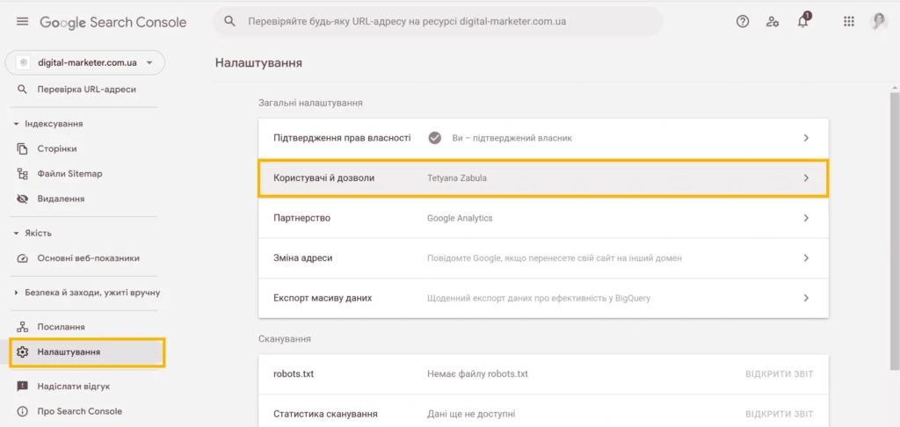The width and height of the screenshot is (900, 427).
Task: Collapse the Якість section
Action: tap(16, 233)
